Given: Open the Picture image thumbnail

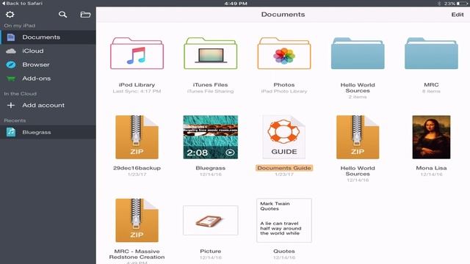Looking at the screenshot, I should click(x=211, y=220).
